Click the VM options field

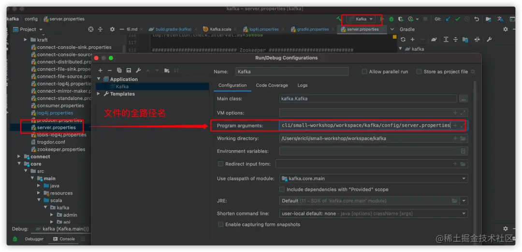374,112
